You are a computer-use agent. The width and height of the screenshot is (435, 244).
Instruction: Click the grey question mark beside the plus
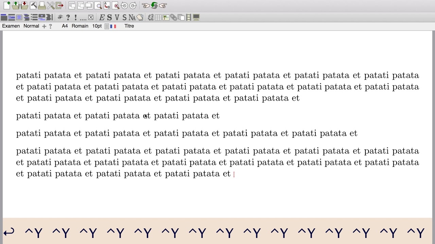51,26
